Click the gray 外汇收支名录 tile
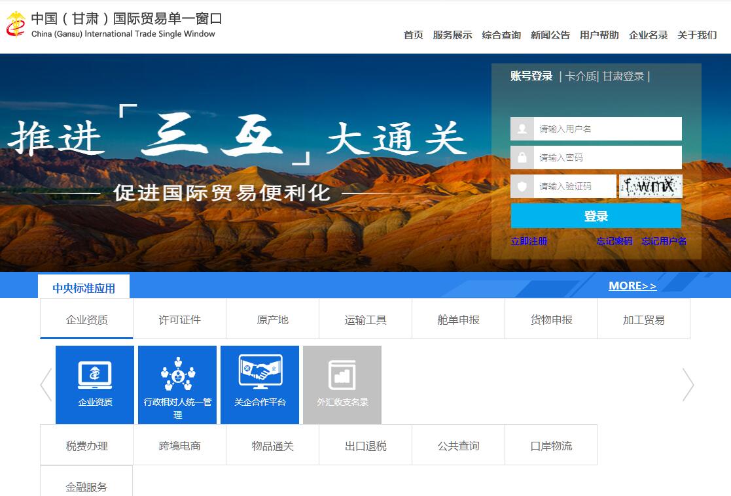This screenshot has width=731, height=496. 342,384
